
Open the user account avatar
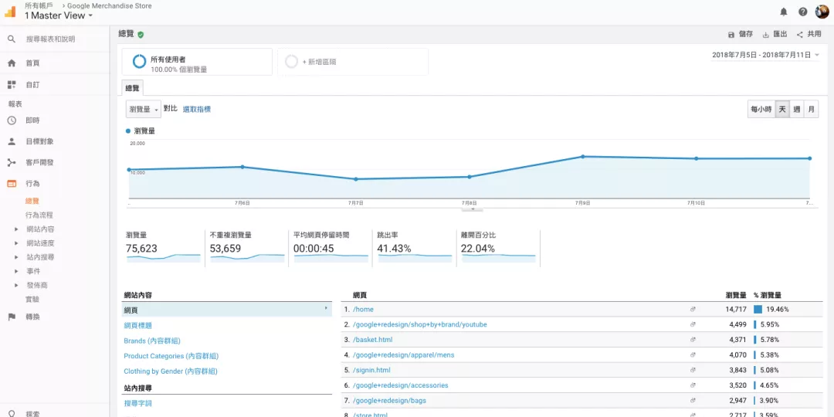point(822,12)
